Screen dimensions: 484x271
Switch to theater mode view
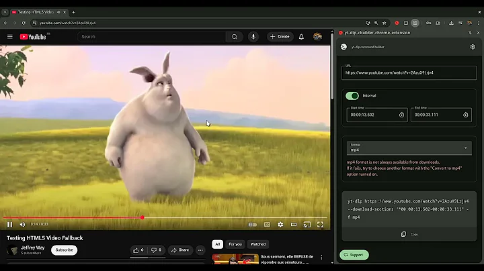click(294, 225)
